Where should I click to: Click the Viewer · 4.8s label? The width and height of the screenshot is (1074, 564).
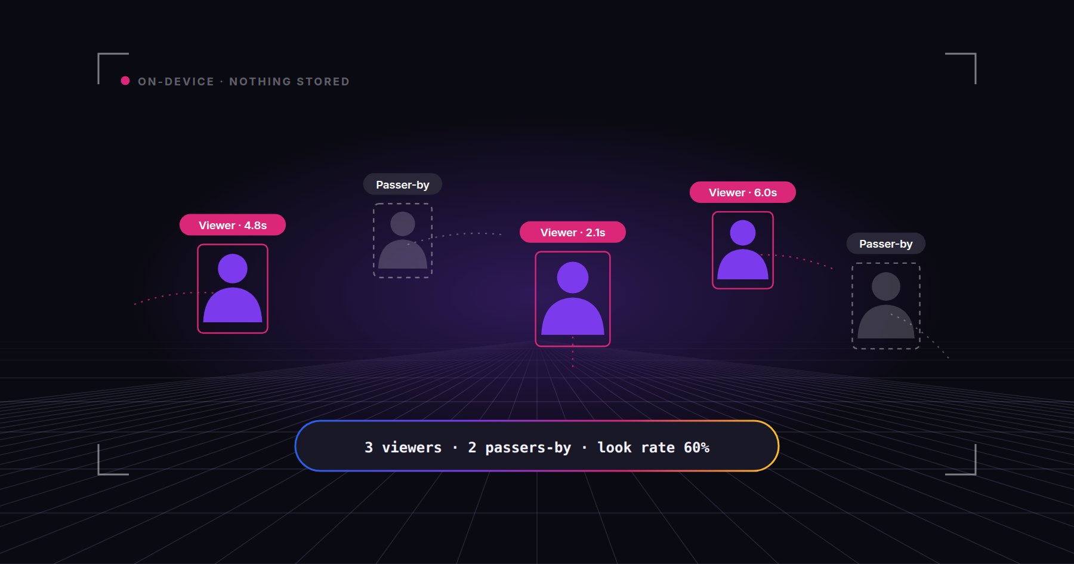233,225
